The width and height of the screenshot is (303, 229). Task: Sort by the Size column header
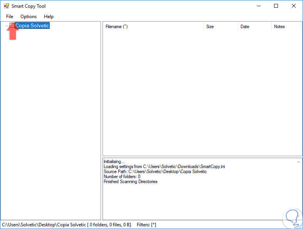[221, 27]
